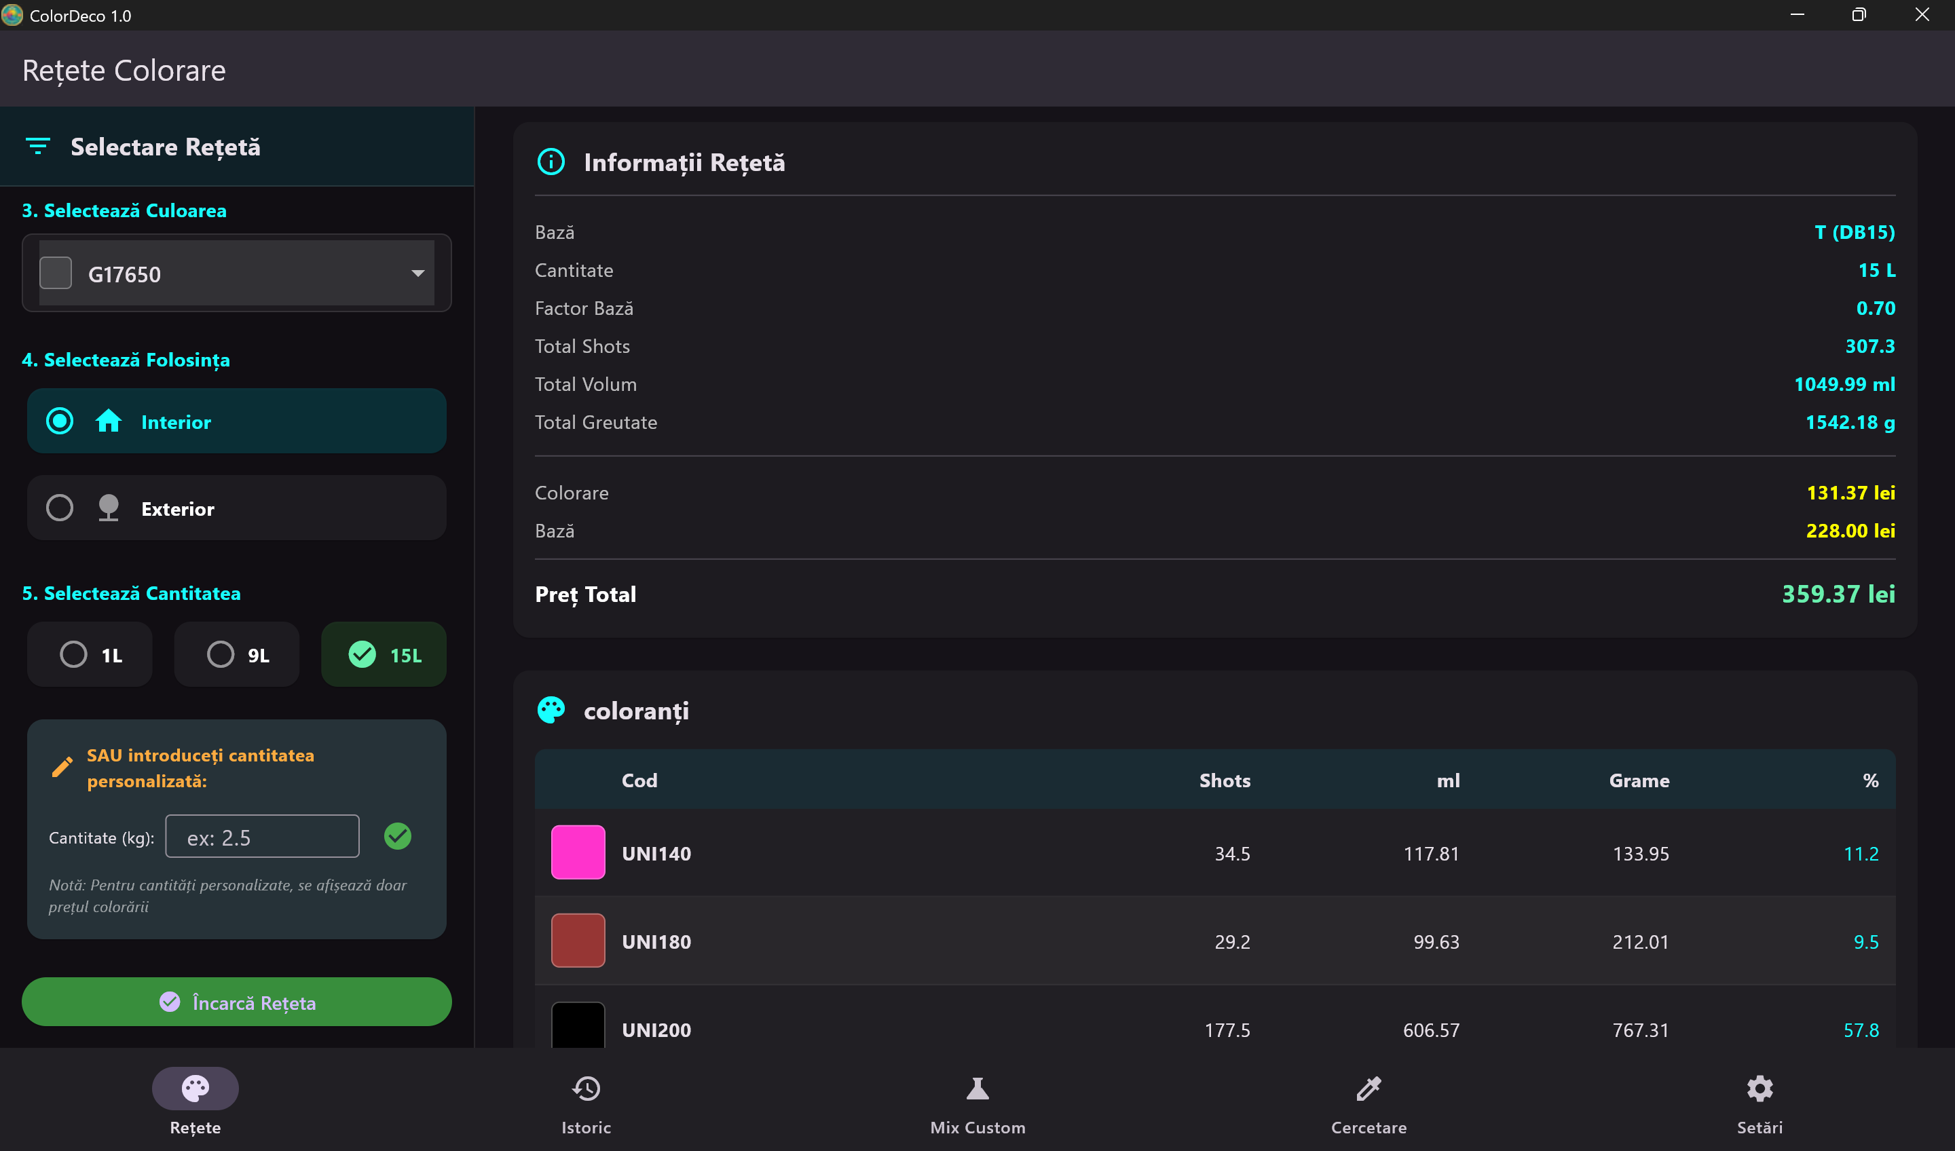The width and height of the screenshot is (1955, 1151).
Task: Select the UNI140 colorant code
Action: click(x=656, y=853)
